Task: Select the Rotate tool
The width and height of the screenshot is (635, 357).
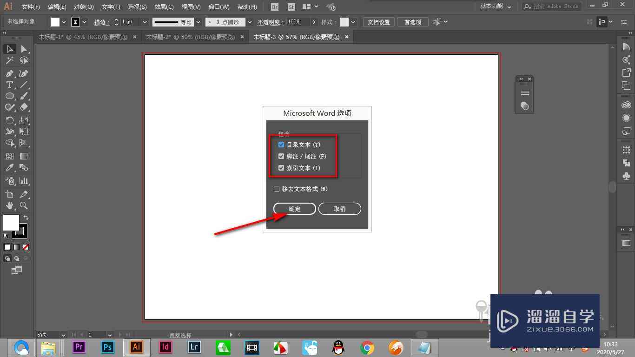Action: click(10, 120)
